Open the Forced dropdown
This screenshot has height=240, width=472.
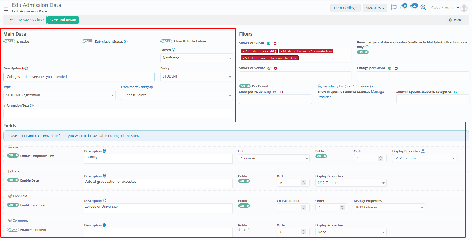(197, 58)
